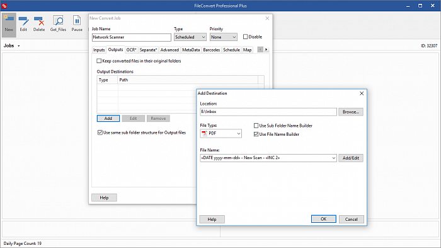
Task: Go to the Advanced tab
Action: [169, 50]
